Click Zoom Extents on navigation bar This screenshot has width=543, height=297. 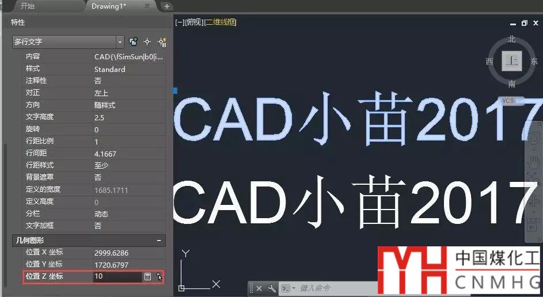[x=534, y=177]
